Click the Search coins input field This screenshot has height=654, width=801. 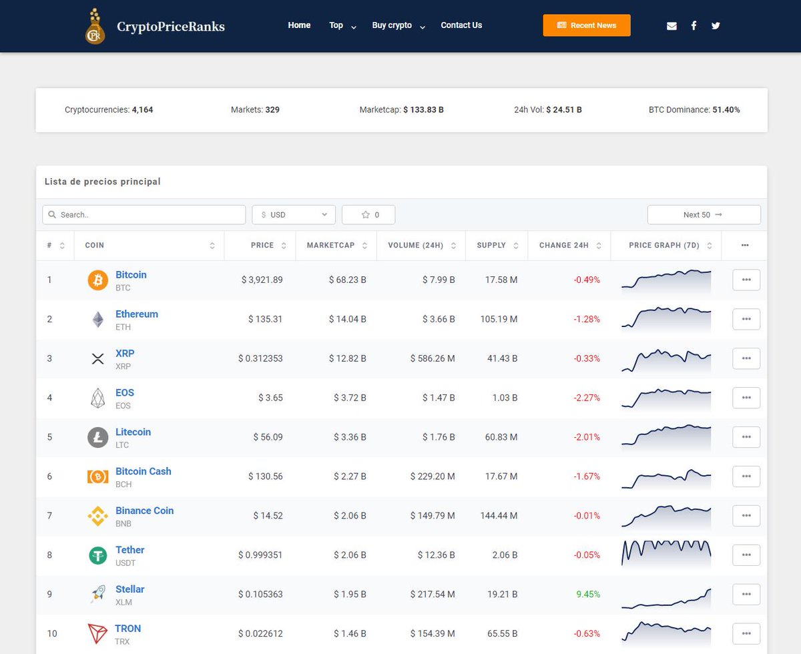tap(144, 215)
